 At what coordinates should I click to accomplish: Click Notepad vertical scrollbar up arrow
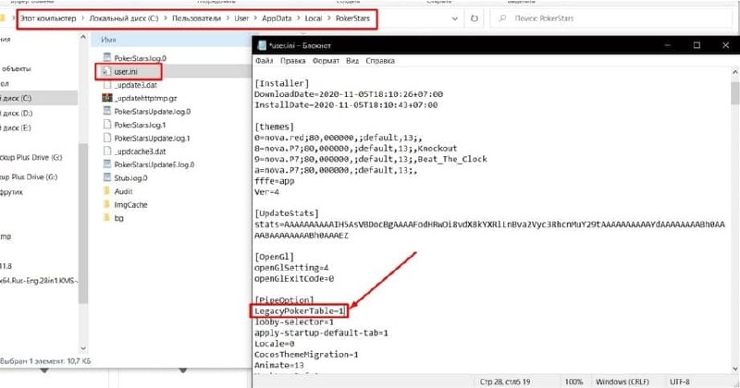point(734,72)
